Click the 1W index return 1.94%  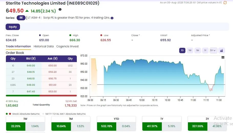(x=35, y=126)
